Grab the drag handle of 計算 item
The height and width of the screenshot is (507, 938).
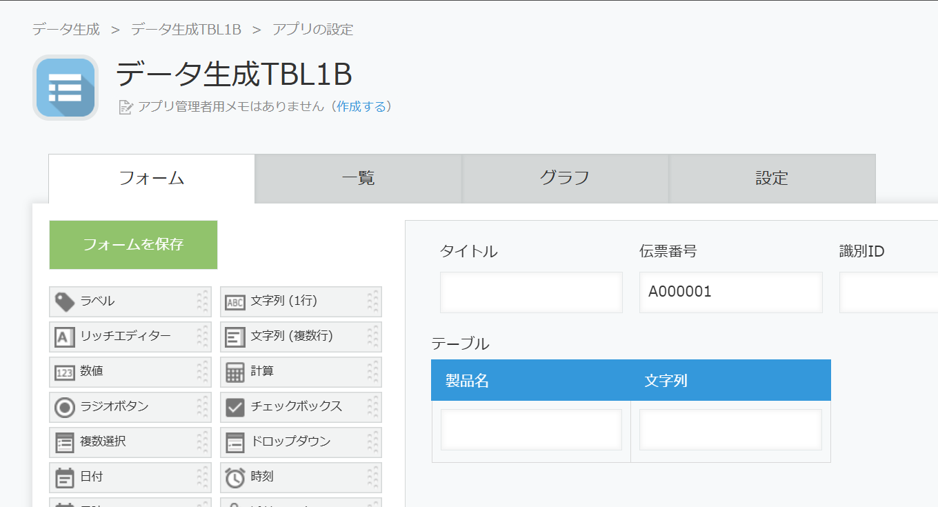(x=373, y=372)
